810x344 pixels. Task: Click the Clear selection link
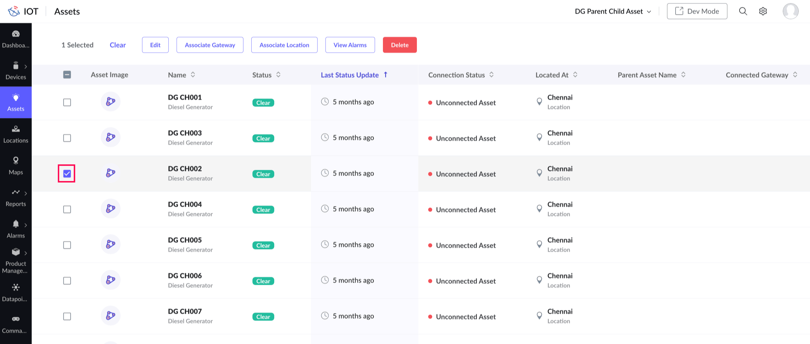pyautogui.click(x=118, y=45)
